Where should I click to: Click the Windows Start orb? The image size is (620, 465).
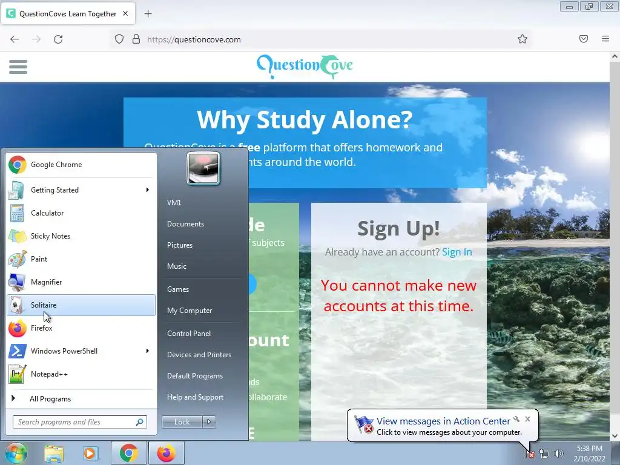coord(16,453)
